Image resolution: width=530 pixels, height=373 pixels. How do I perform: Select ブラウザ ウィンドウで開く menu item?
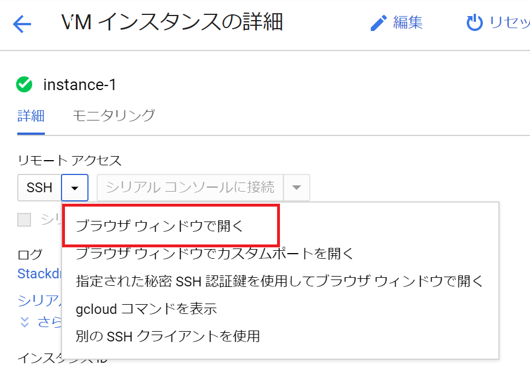[x=160, y=226]
